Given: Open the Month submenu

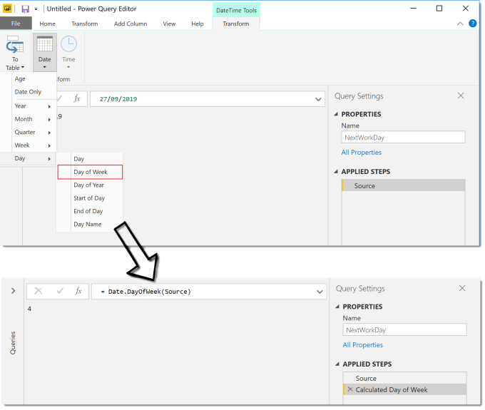Looking at the screenshot, I should coord(28,119).
